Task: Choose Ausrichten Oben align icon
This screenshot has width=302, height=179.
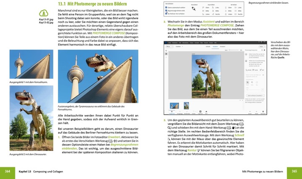Action: [203, 8]
